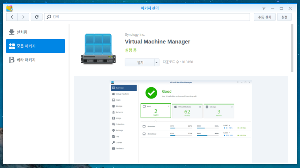Open 수동 설치 manual install

coord(265,17)
